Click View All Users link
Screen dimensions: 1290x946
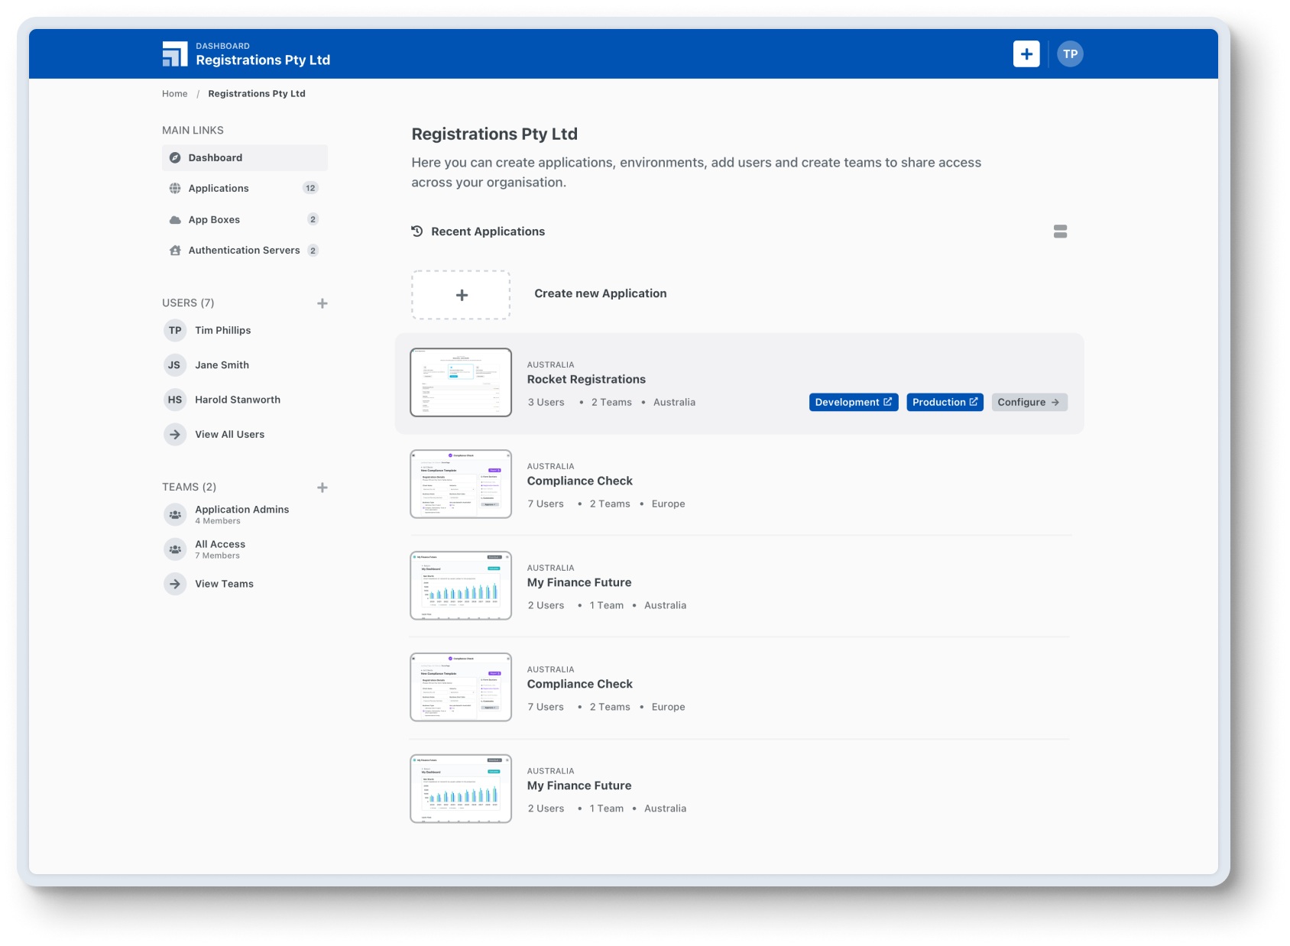229,434
